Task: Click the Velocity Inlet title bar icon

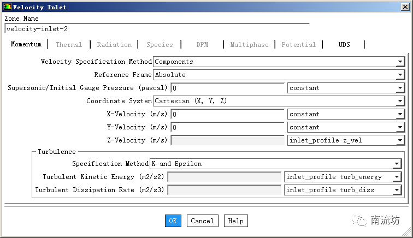Action: click(7, 7)
